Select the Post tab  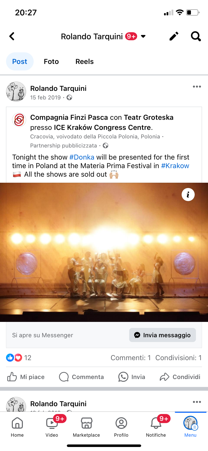click(x=20, y=61)
